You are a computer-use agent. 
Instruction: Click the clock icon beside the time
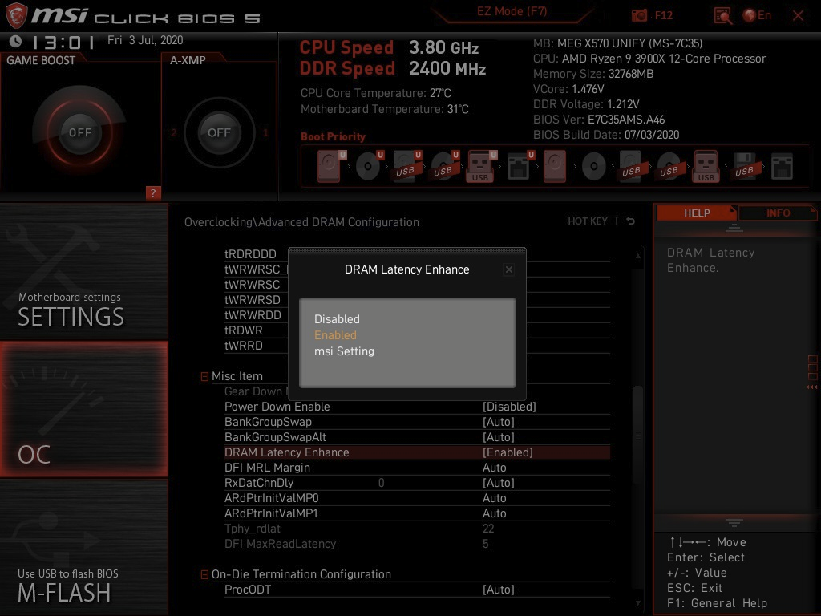pyautogui.click(x=16, y=41)
